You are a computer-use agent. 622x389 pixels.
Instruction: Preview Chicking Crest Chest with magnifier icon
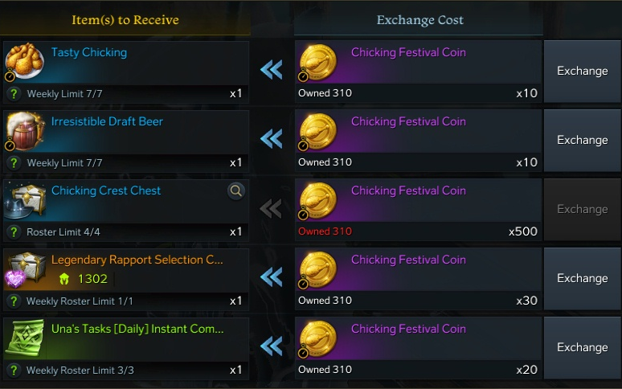click(x=236, y=190)
